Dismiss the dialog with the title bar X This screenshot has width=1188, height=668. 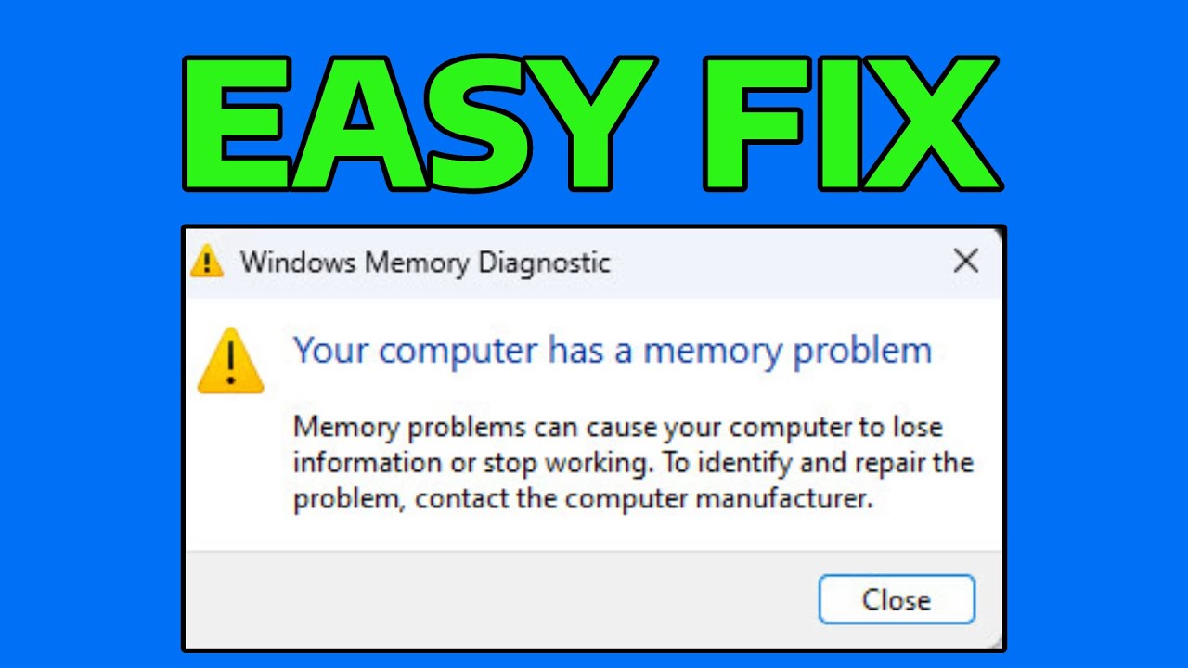[x=965, y=262]
